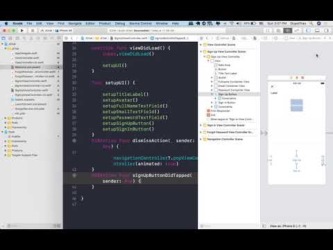Select Safe Area in document outline
This screenshot has height=250, width=333.
pos(224,65)
